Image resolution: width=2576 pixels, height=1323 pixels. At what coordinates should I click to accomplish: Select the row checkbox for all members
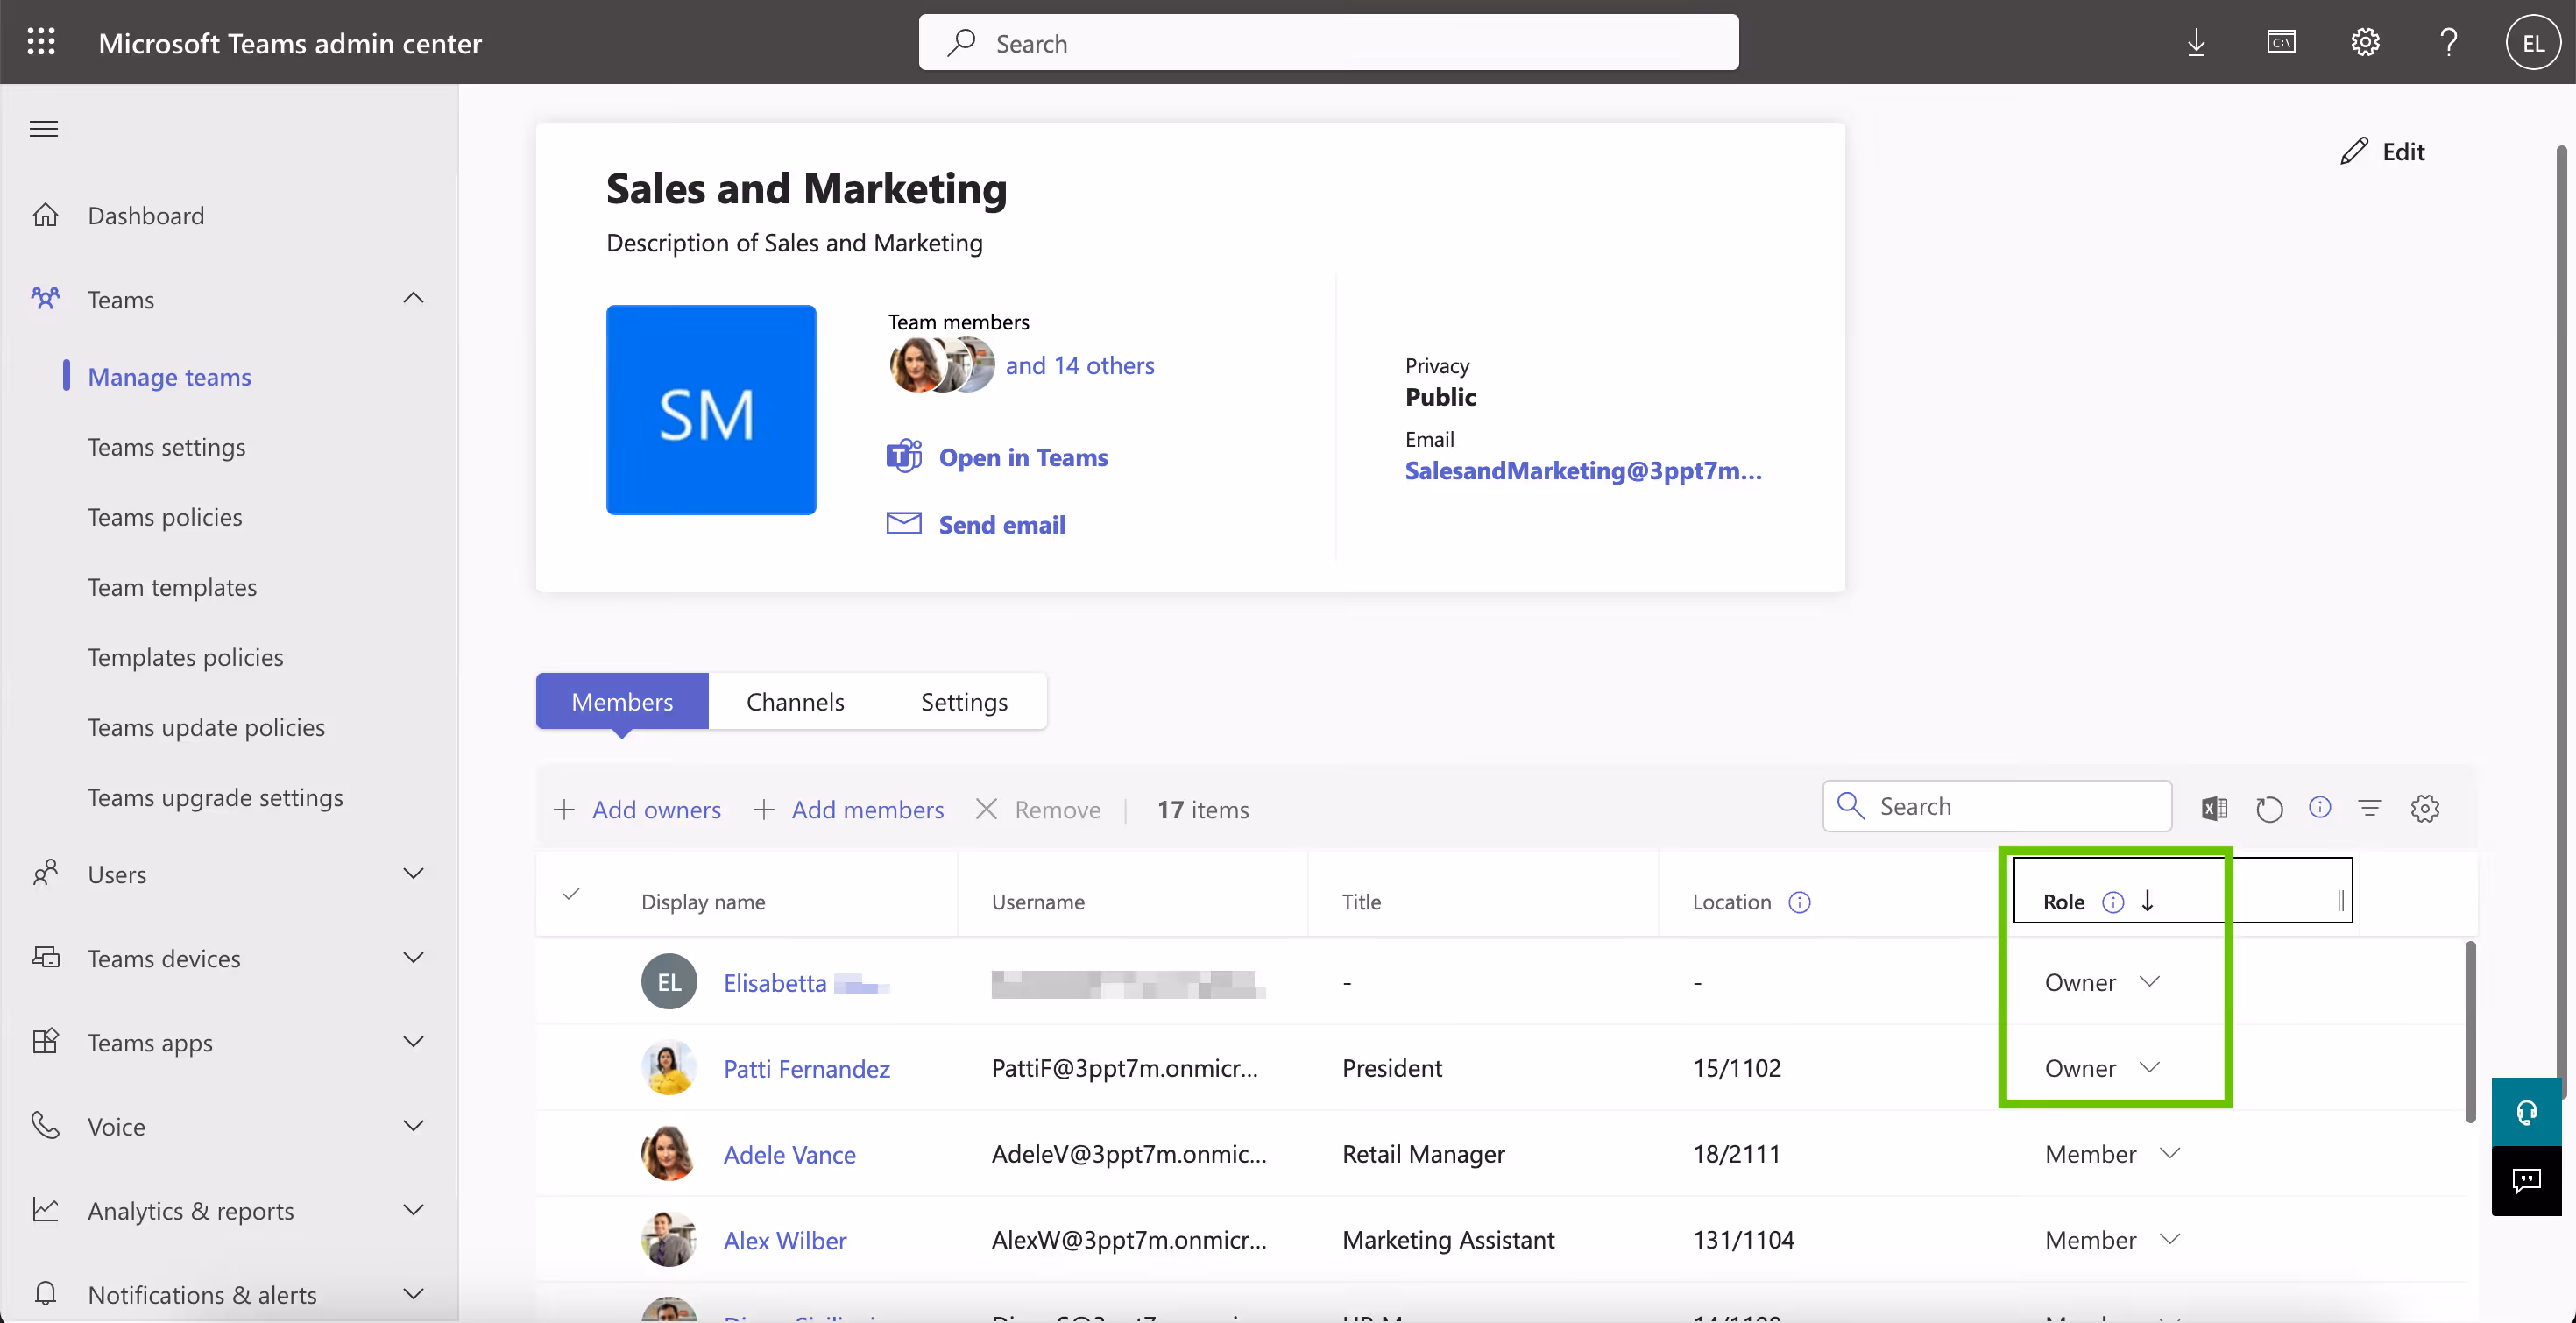click(x=570, y=895)
